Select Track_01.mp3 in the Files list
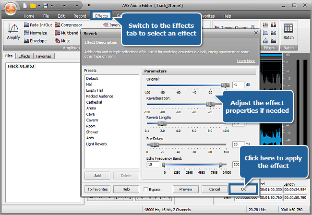 [21, 66]
